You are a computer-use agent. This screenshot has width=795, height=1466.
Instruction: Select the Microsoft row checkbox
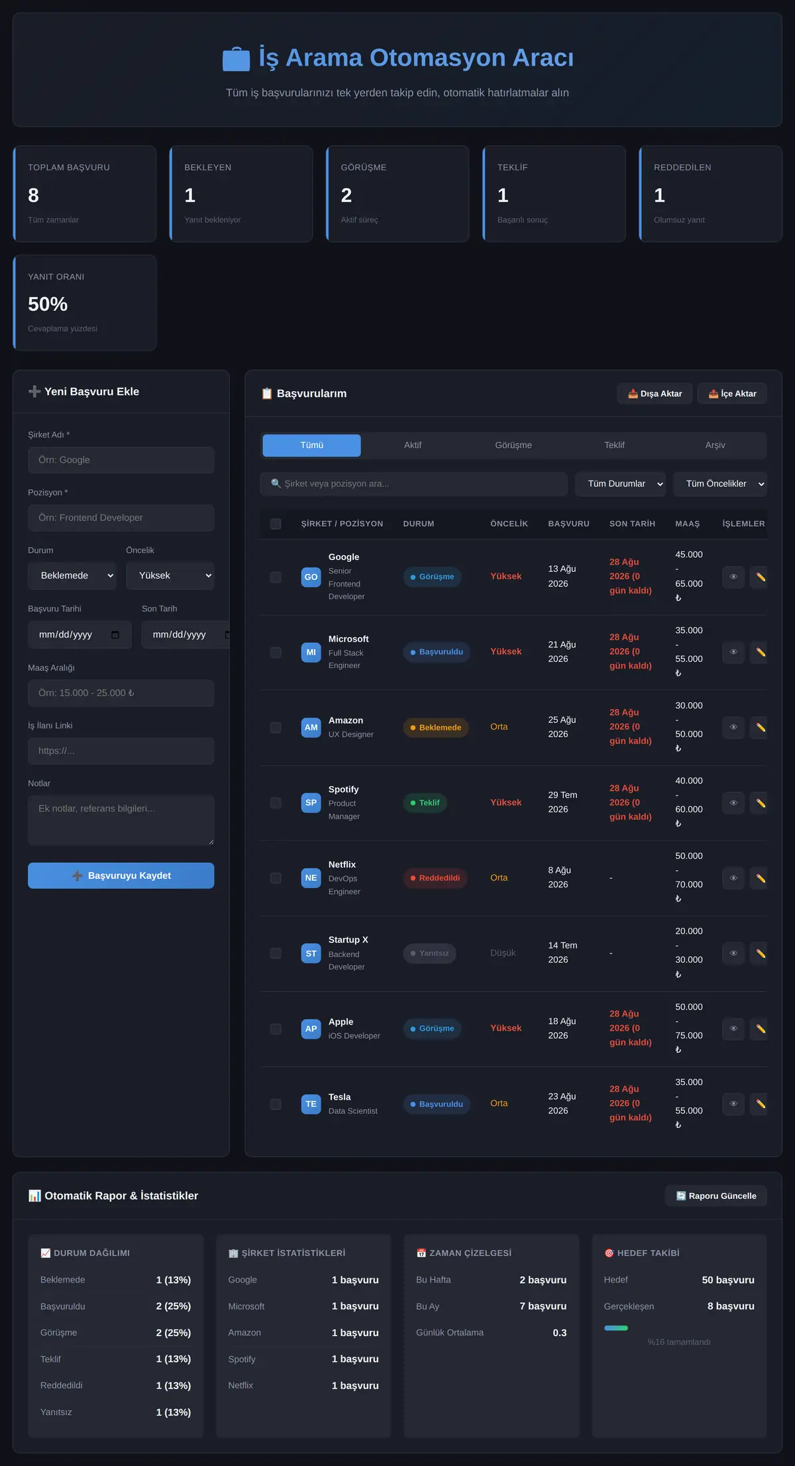pos(276,652)
